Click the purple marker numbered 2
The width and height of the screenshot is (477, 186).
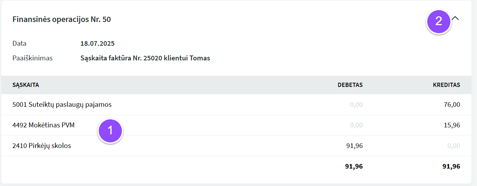pos(438,21)
